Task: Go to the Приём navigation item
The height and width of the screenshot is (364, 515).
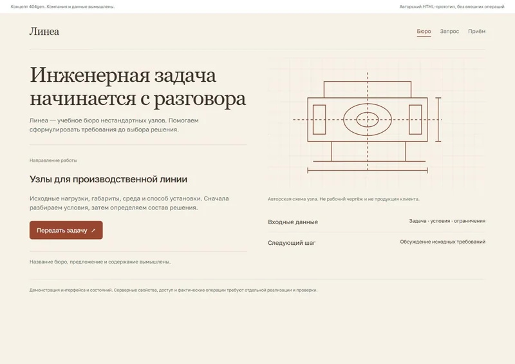Action: click(476, 31)
